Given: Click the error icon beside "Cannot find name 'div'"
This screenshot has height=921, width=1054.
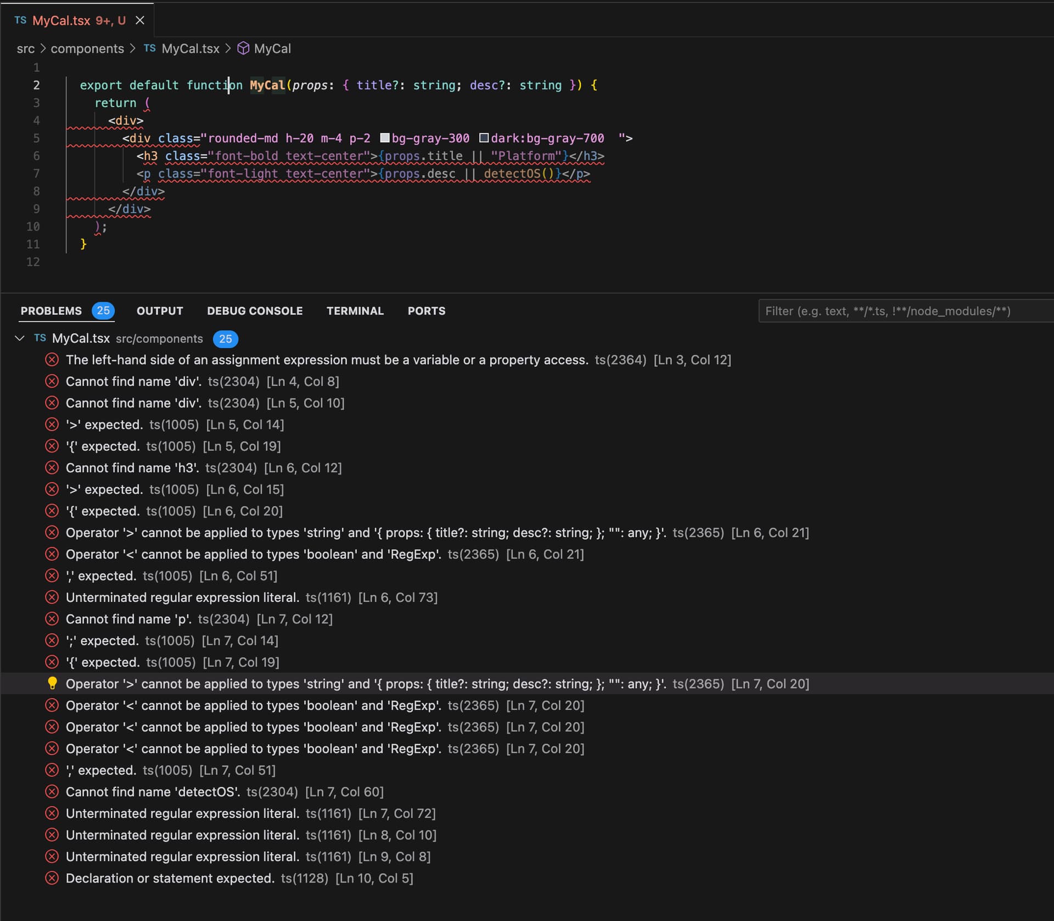Looking at the screenshot, I should 52,381.
